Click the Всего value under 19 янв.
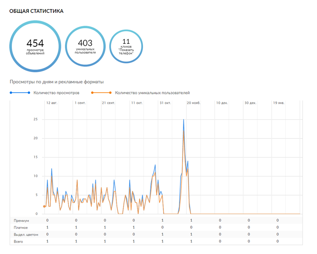This screenshot has width=317, height=254. [278, 241]
